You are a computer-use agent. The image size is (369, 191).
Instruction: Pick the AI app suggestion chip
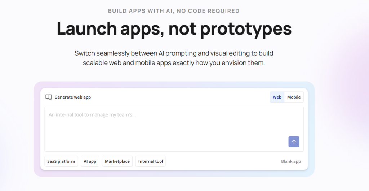pyautogui.click(x=90, y=161)
